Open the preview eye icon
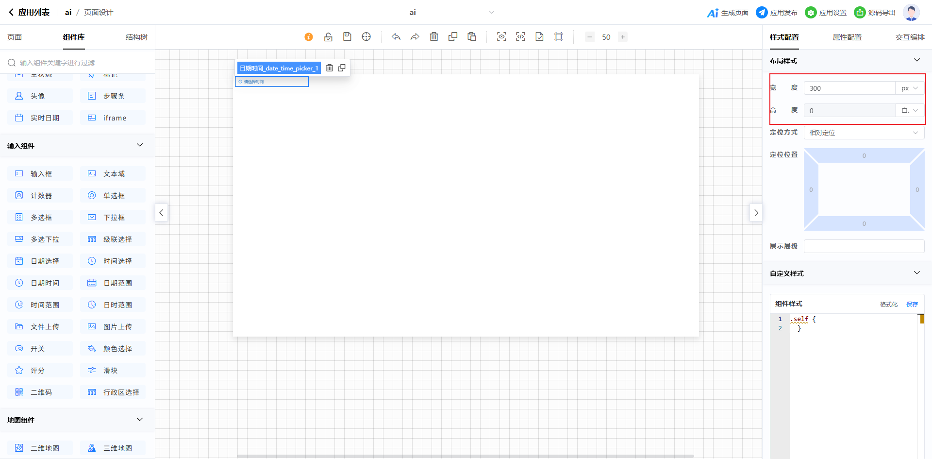This screenshot has width=932, height=459. (501, 37)
